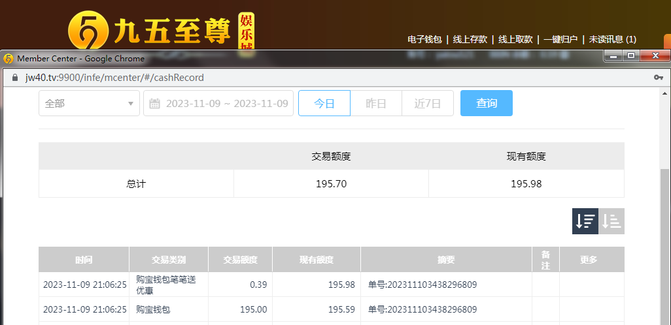671x325 pixels.
Task: Open 电子钱包 link in header
Action: tap(424, 39)
